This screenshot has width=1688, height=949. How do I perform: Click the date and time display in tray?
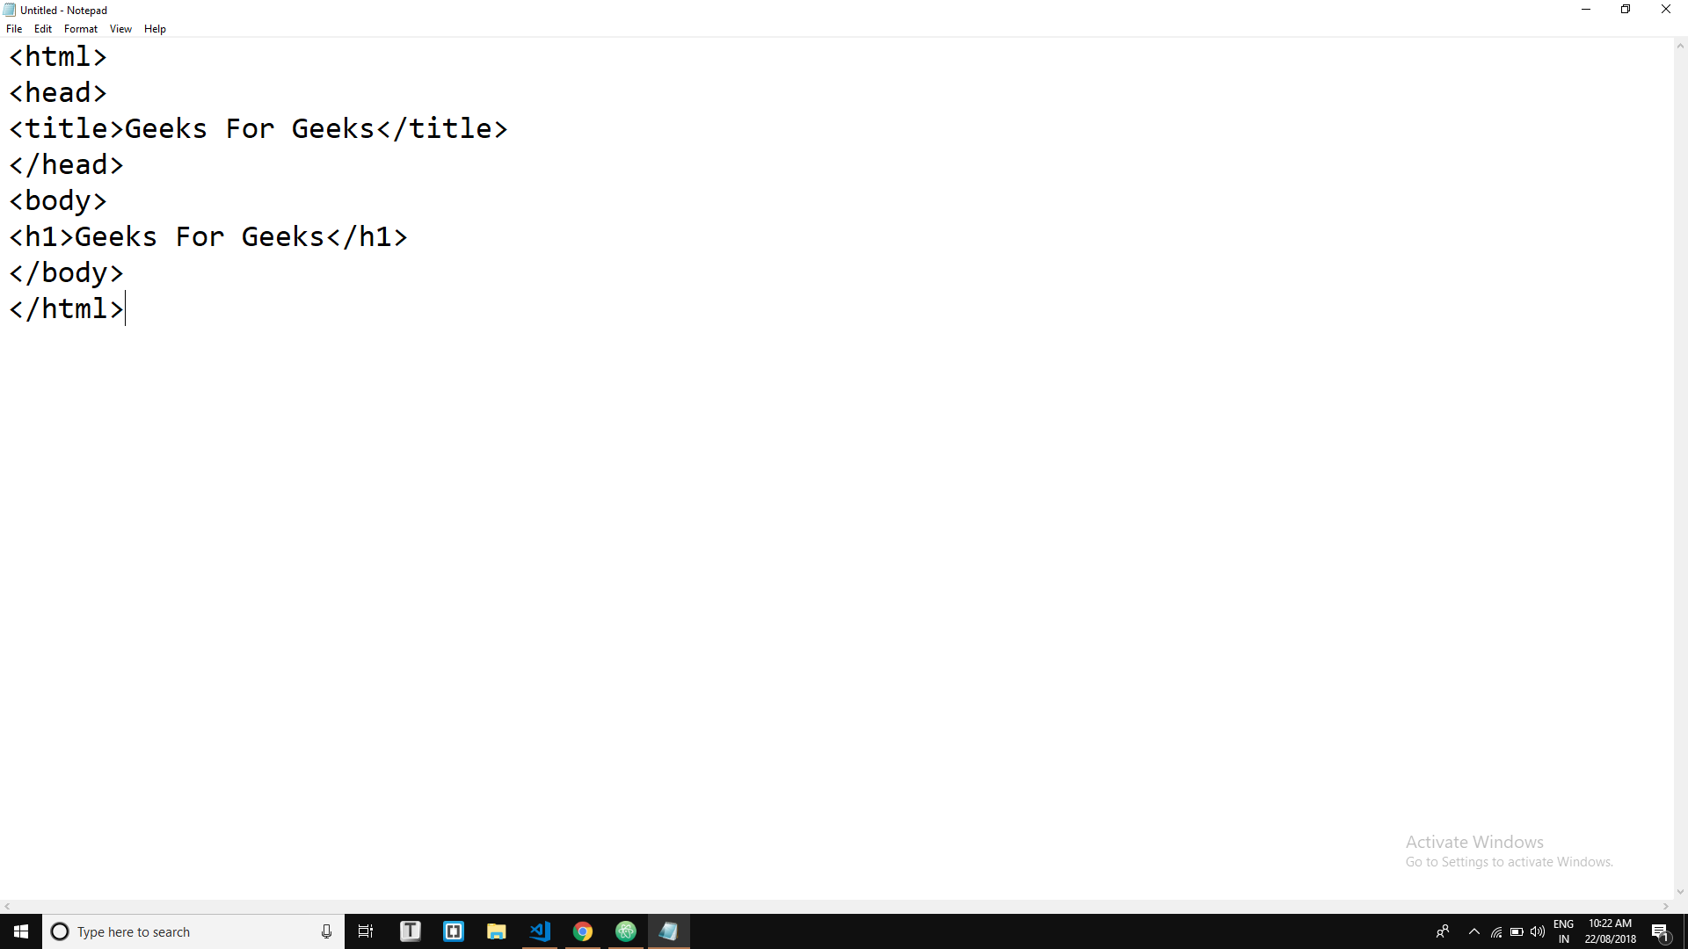pyautogui.click(x=1612, y=931)
